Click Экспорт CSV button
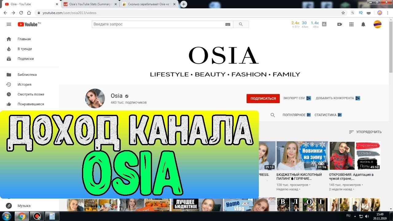Viewport: 393px width, 221px height. 297,98
